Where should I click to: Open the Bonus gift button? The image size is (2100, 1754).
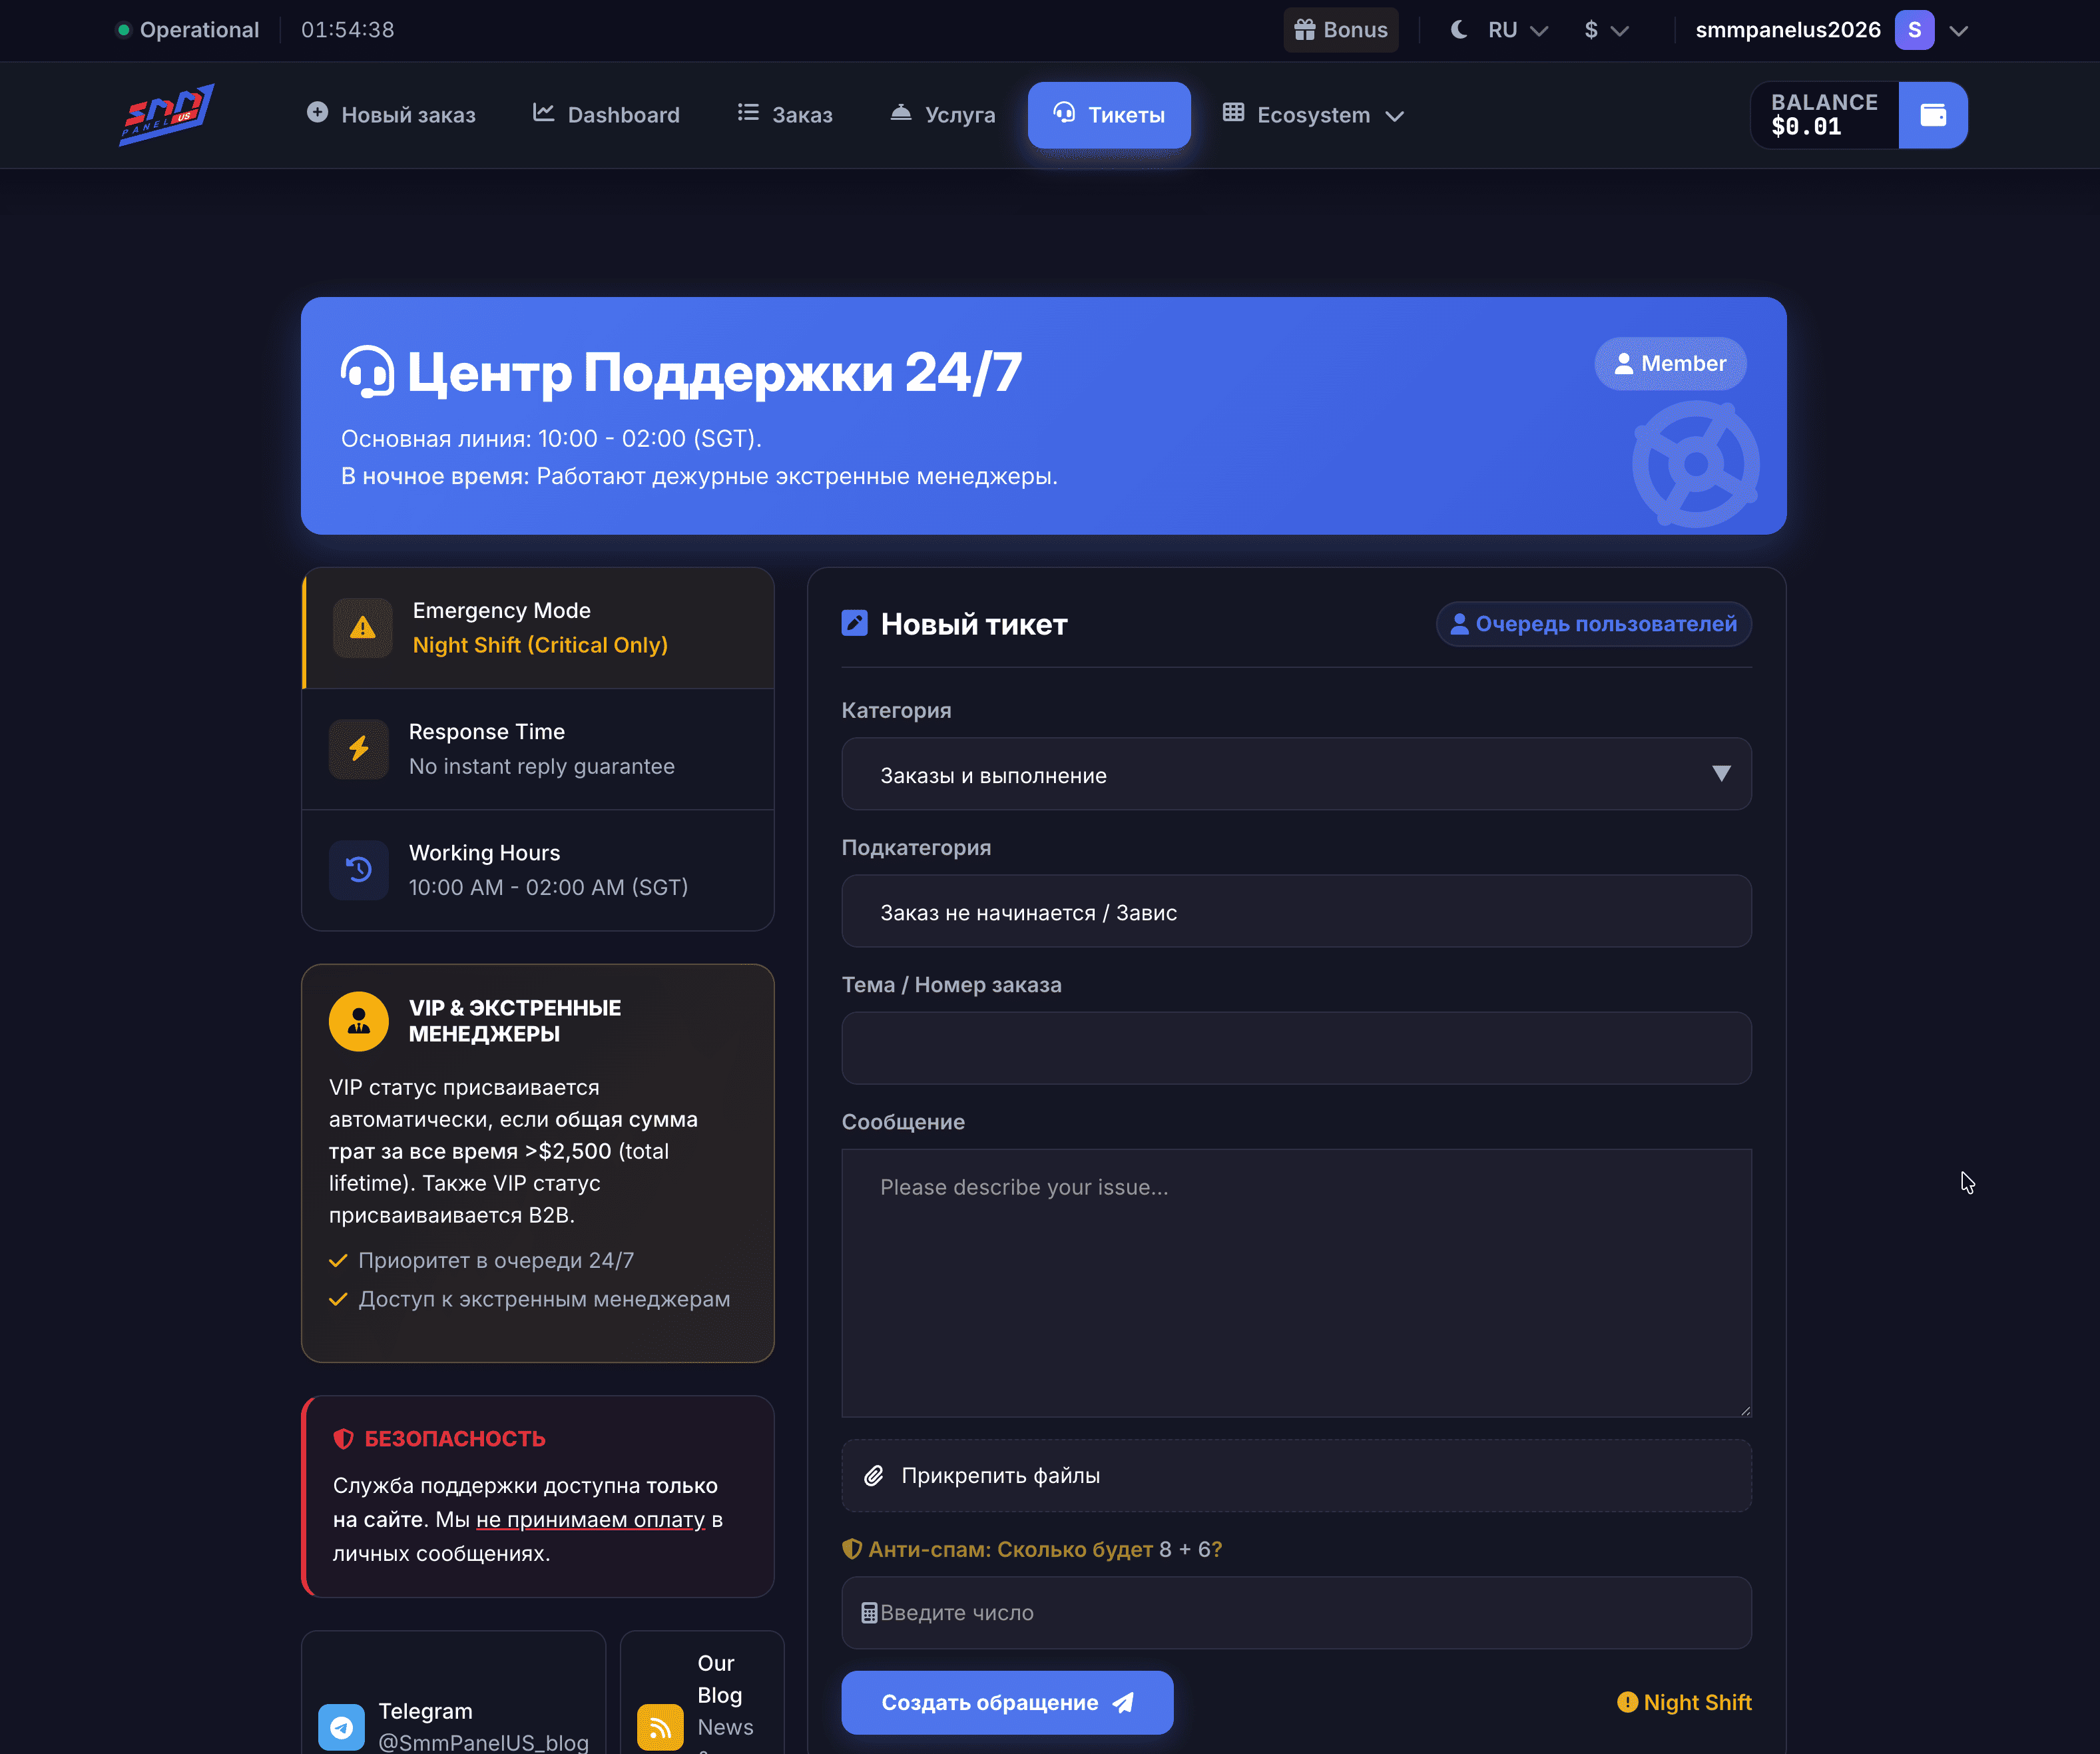pyautogui.click(x=1340, y=30)
